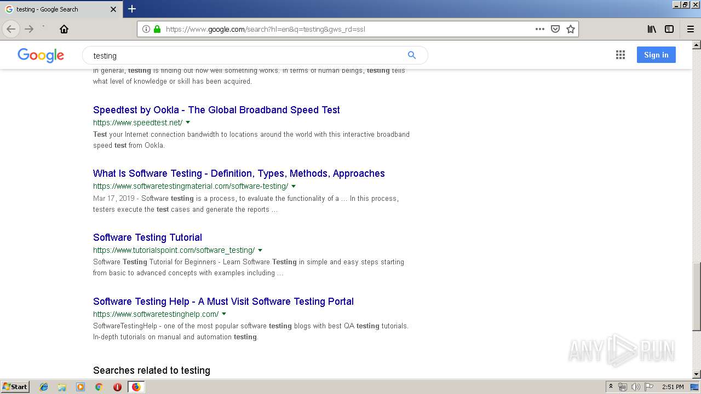The width and height of the screenshot is (701, 394).
Task: Open the Firefox home page
Action: 64,29
